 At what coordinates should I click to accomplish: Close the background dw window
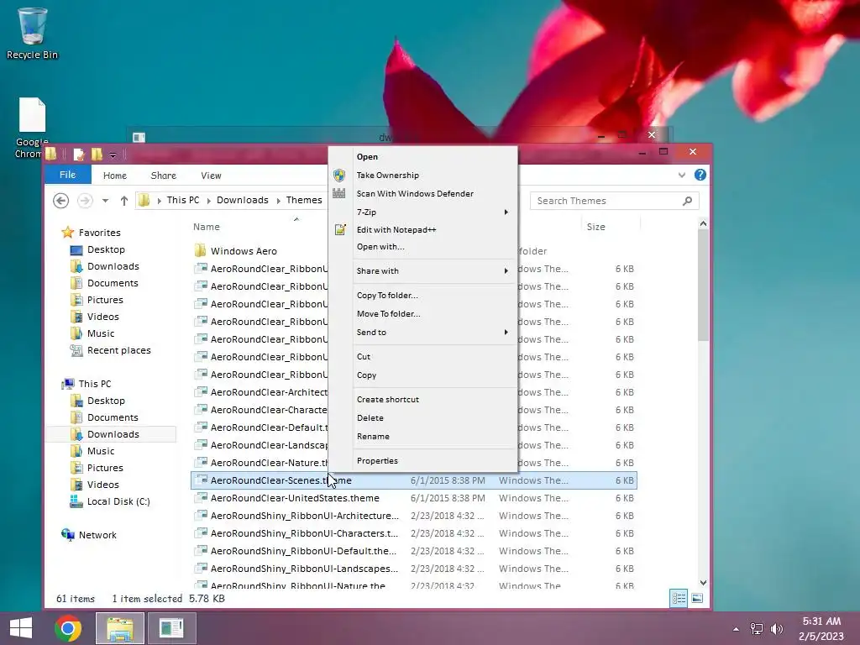[x=651, y=135]
